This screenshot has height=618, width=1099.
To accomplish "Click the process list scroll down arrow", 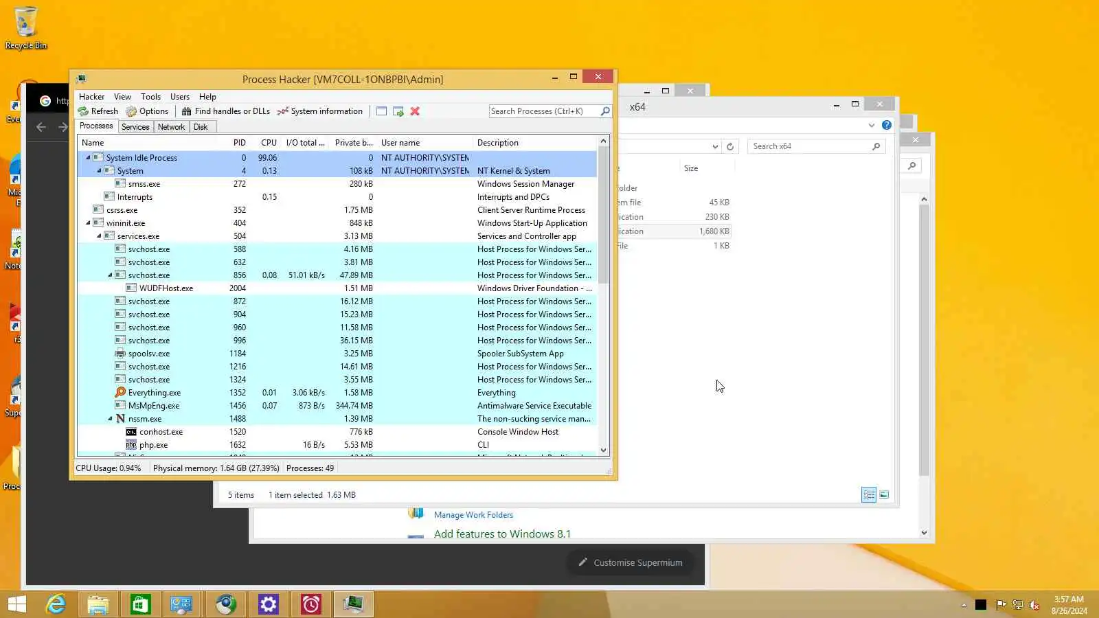I will click(604, 450).
